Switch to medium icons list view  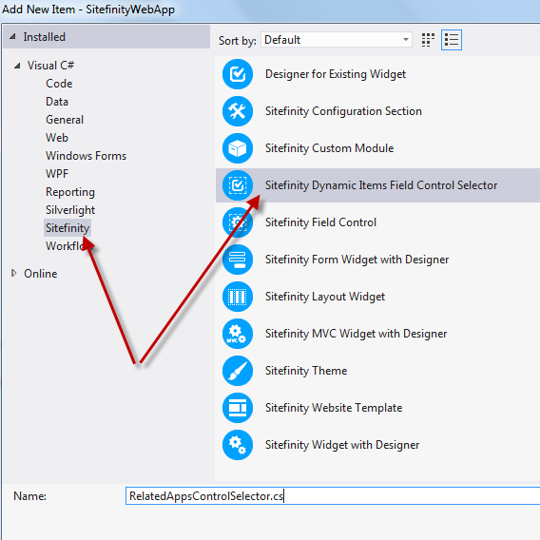(452, 40)
